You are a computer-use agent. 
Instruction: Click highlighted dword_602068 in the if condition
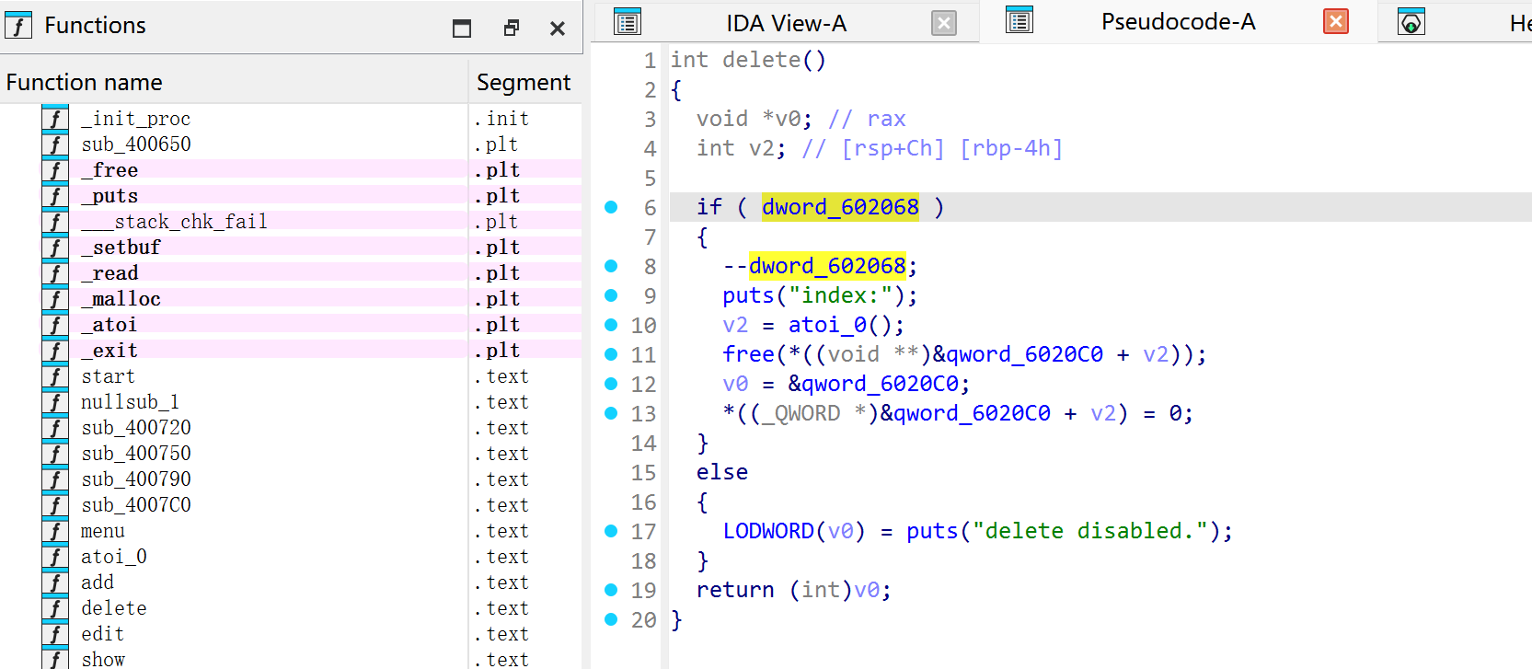tap(840, 207)
